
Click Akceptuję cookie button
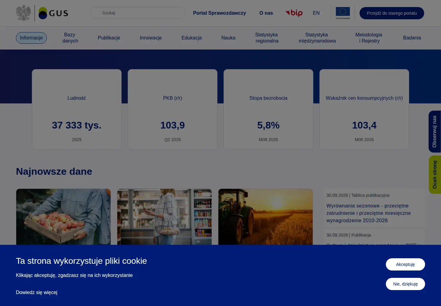pyautogui.click(x=405, y=264)
